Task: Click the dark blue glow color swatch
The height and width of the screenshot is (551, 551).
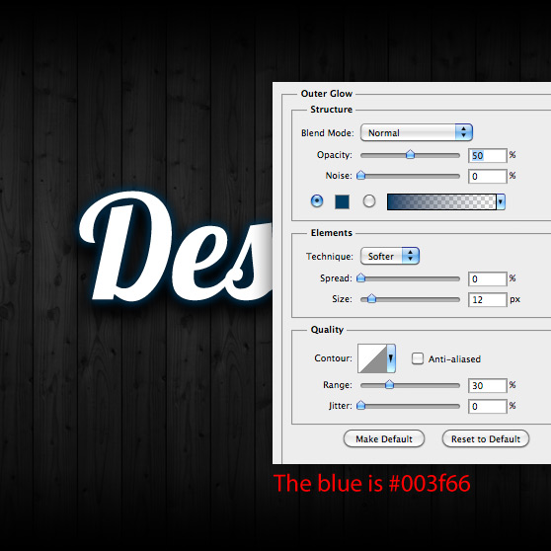Action: pos(342,201)
